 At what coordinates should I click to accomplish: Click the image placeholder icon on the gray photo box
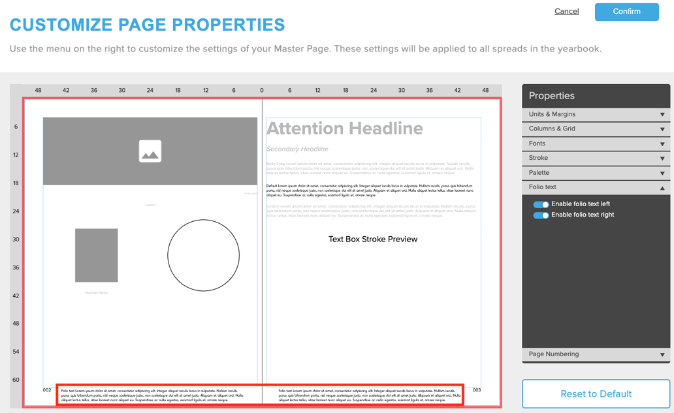pyautogui.click(x=150, y=151)
